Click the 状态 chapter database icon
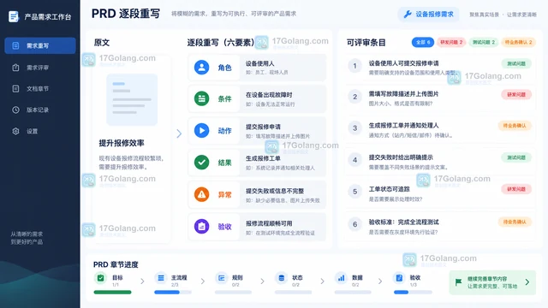The height and width of the screenshot is (308, 548). [x=282, y=278]
